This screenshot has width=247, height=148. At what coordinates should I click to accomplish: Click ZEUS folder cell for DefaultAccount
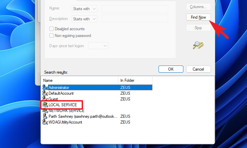[x=125, y=93]
